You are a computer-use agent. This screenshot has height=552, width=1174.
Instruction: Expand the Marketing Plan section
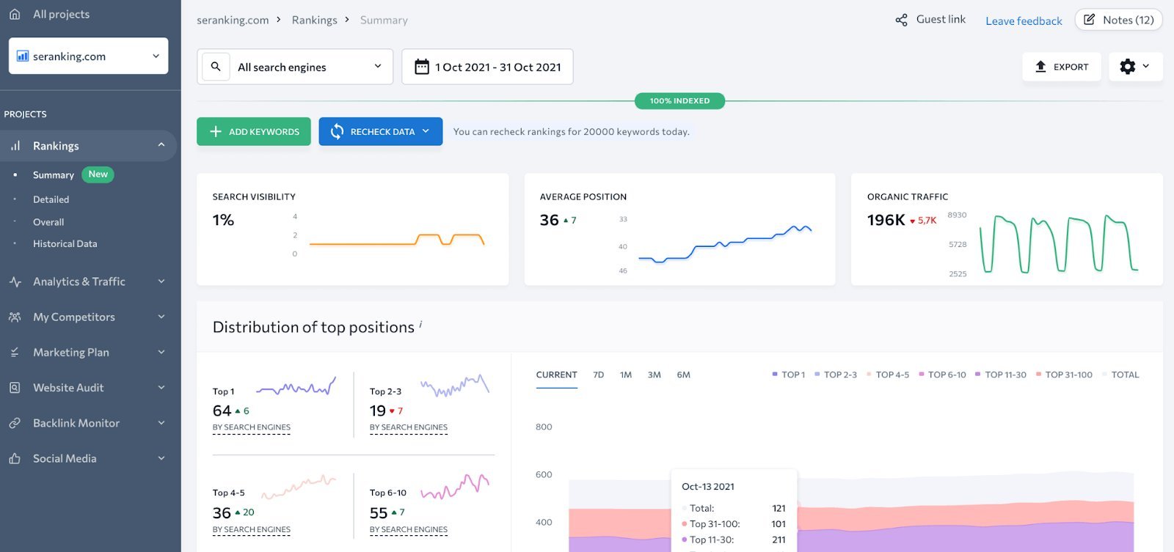click(x=161, y=353)
